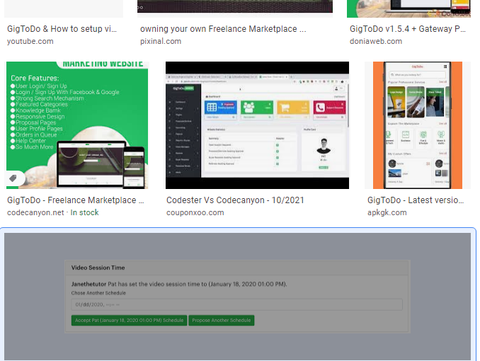The width and height of the screenshot is (480, 361).
Task: Open the apkgk.com source link
Action: [387, 212]
